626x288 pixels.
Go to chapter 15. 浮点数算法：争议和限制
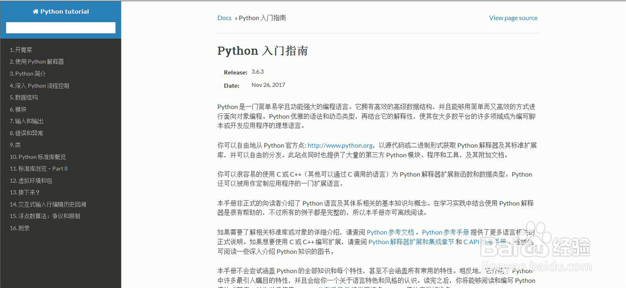44,216
